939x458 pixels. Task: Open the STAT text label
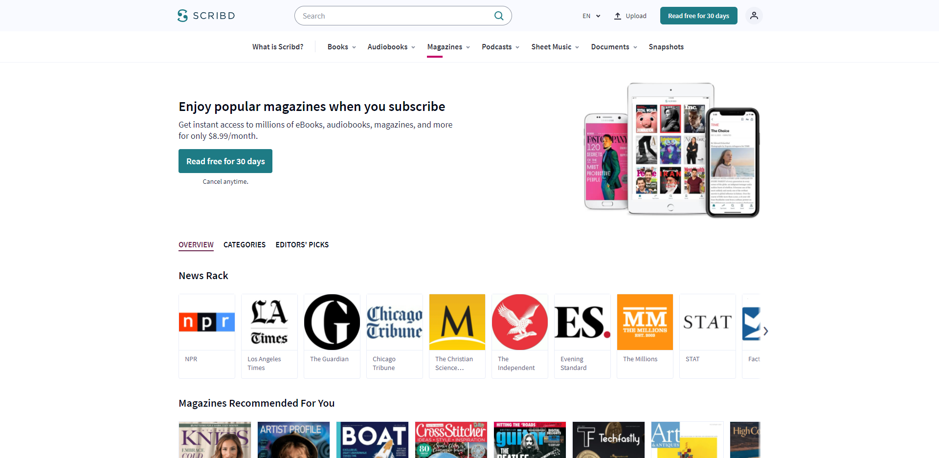click(693, 359)
